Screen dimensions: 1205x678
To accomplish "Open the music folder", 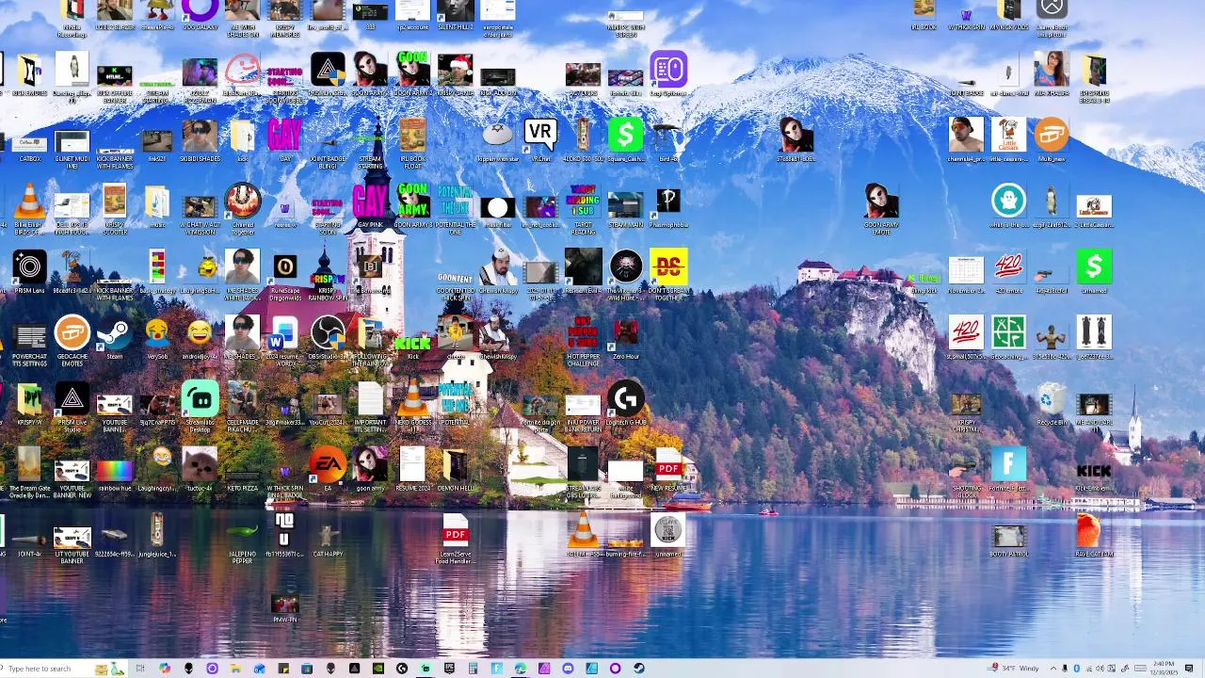I will (x=157, y=207).
